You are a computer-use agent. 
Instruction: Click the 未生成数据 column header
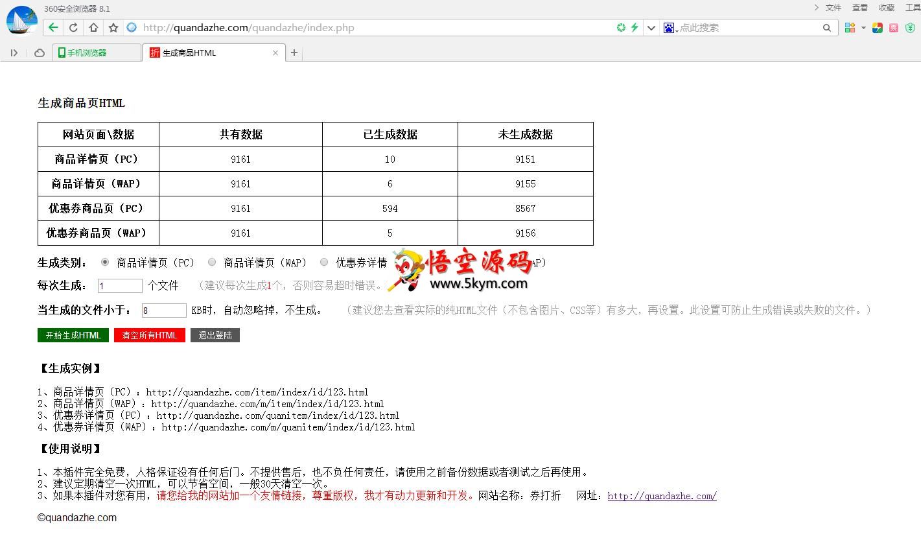click(526, 134)
